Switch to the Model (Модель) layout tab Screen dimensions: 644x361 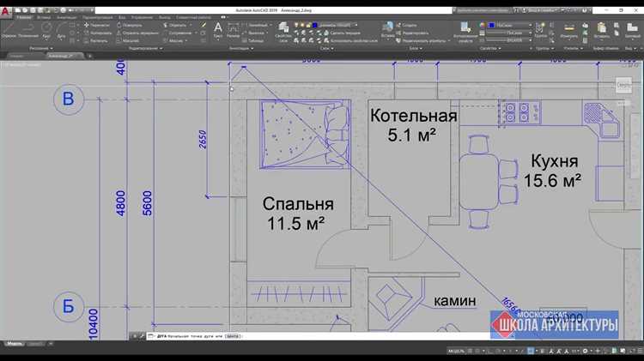15,343
